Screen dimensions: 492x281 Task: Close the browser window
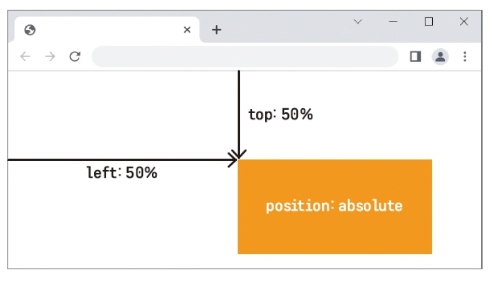(x=464, y=22)
